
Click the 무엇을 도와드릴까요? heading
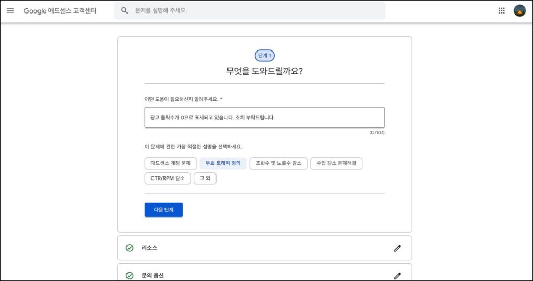pyautogui.click(x=264, y=71)
